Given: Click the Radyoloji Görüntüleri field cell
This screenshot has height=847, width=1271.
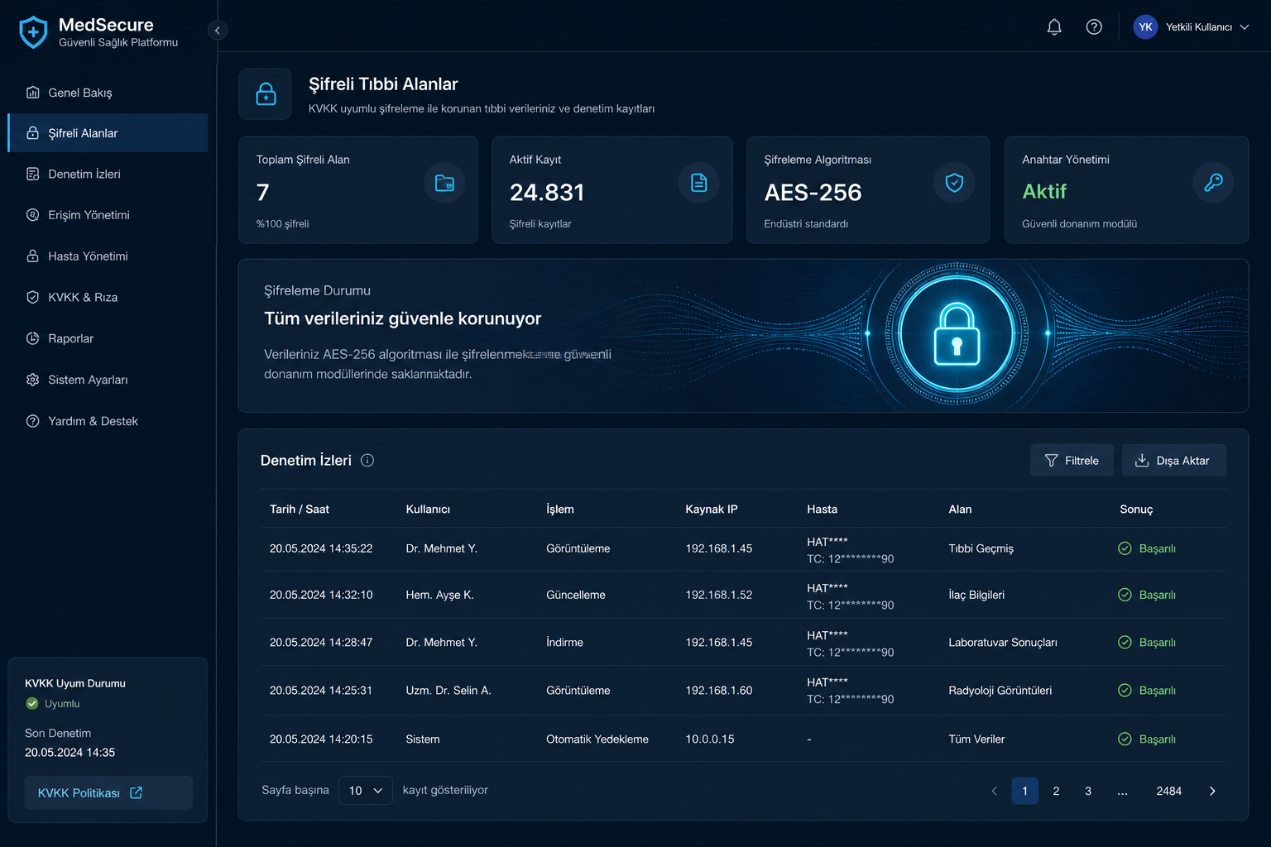Looking at the screenshot, I should 1000,691.
